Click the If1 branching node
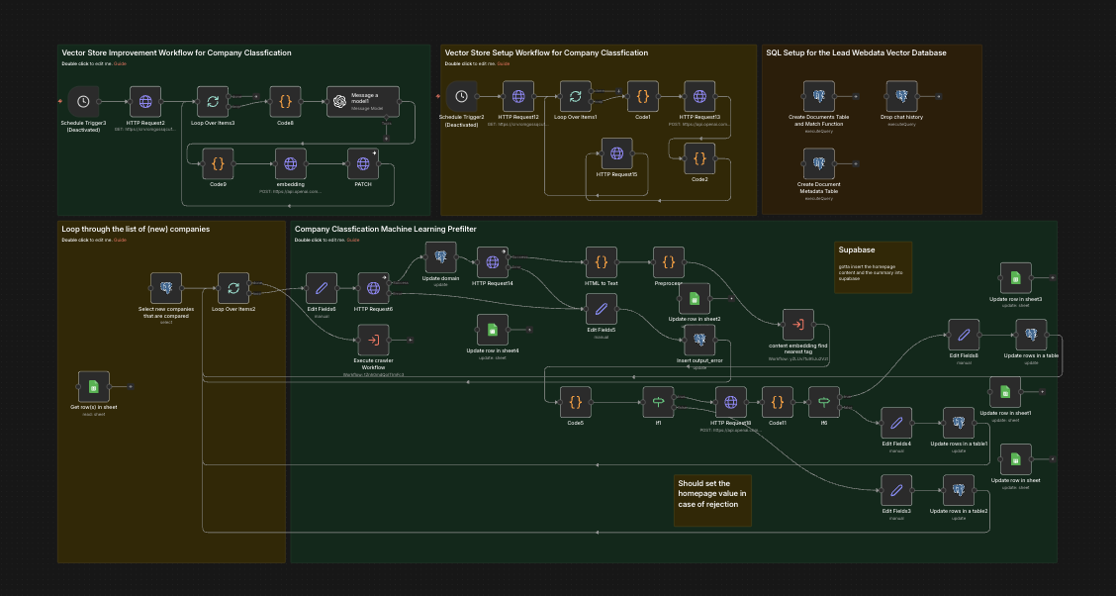The image size is (1116, 596). tap(658, 402)
